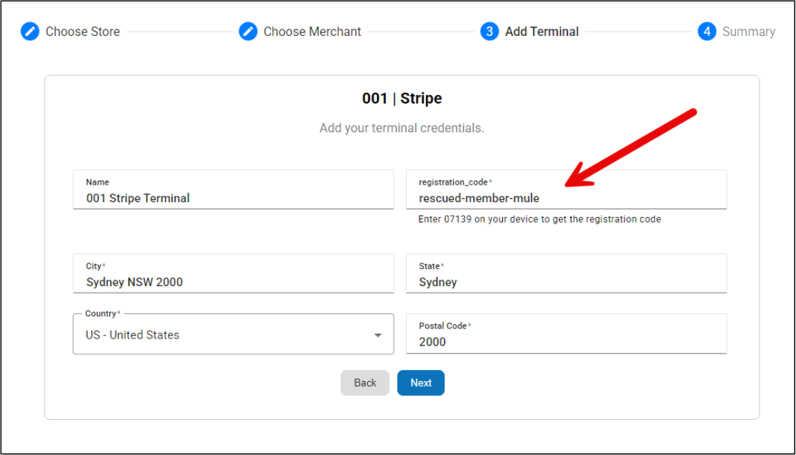Focus the Postal Code field

click(566, 341)
